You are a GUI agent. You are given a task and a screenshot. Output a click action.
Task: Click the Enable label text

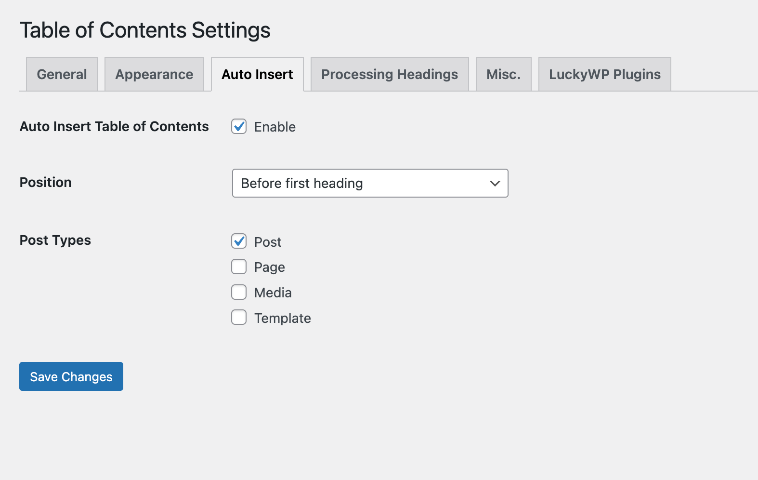point(274,127)
